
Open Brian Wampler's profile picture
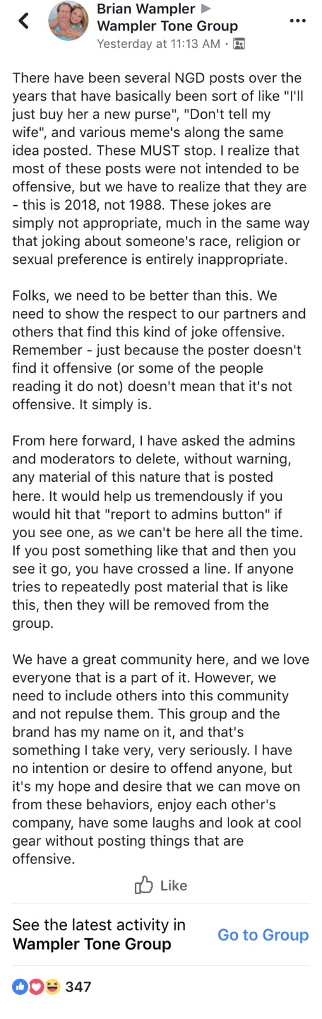[69, 21]
